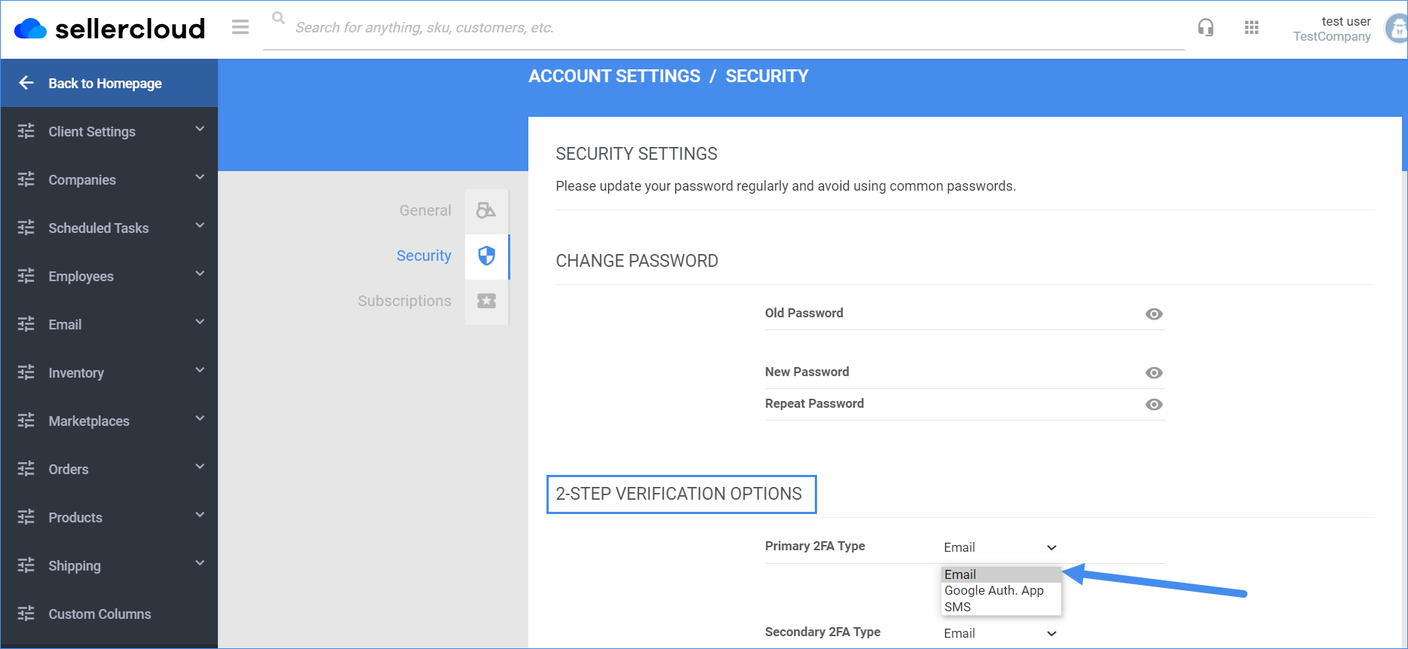1408x649 pixels.
Task: Choose Google Auth. App option
Action: (x=1001, y=590)
